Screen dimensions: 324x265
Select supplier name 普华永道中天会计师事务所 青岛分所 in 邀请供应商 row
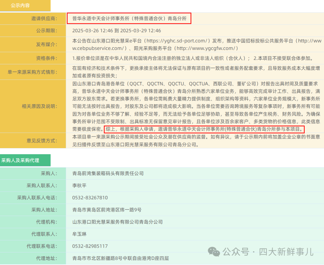tap(129, 19)
